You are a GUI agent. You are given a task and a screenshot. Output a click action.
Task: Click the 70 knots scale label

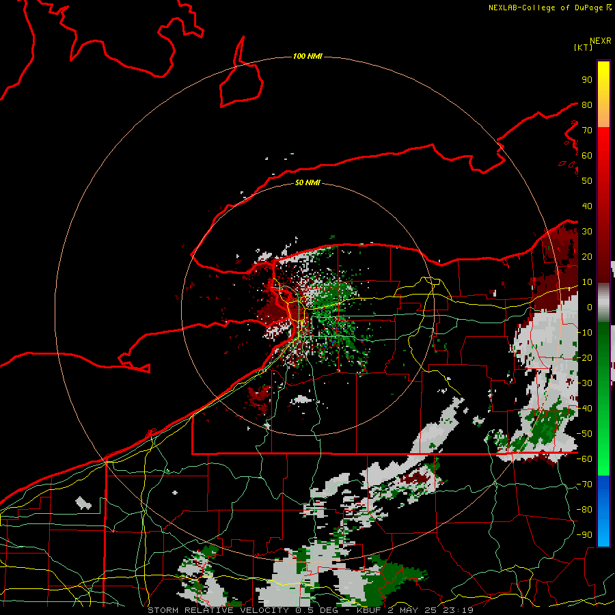pos(587,131)
